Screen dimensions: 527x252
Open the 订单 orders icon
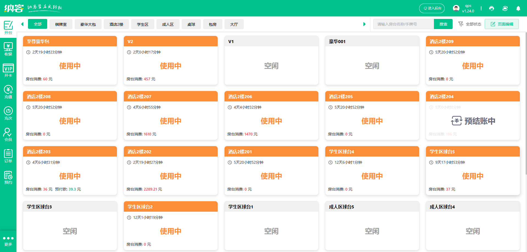[x=8, y=156]
